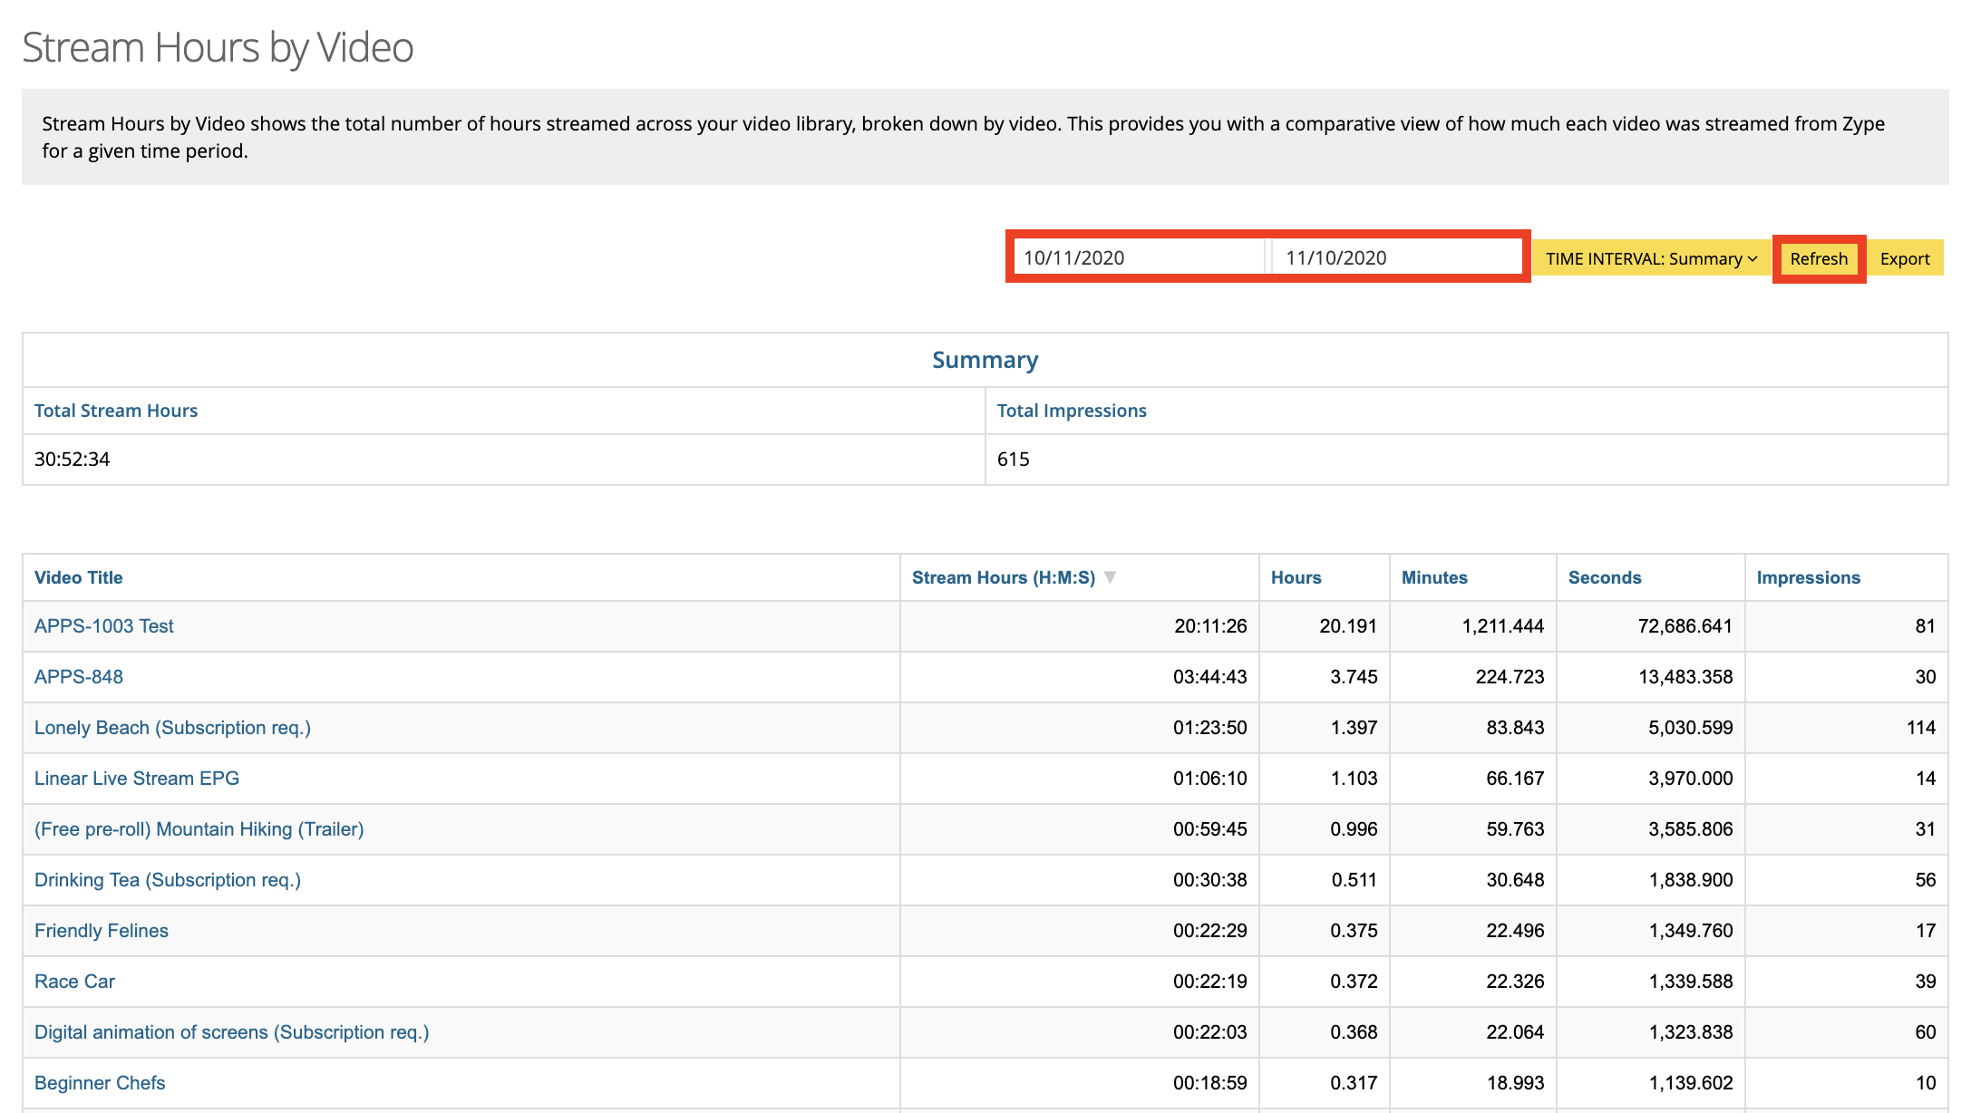Open the APPS-1003 Test video link
This screenshot has height=1113, width=1971.
[102, 625]
